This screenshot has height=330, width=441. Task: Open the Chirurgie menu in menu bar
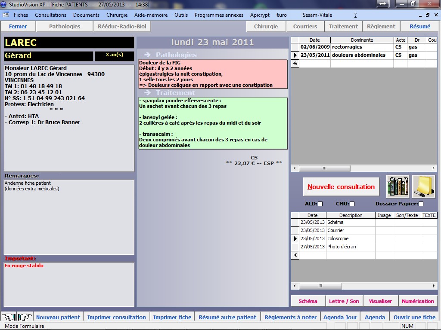117,15
